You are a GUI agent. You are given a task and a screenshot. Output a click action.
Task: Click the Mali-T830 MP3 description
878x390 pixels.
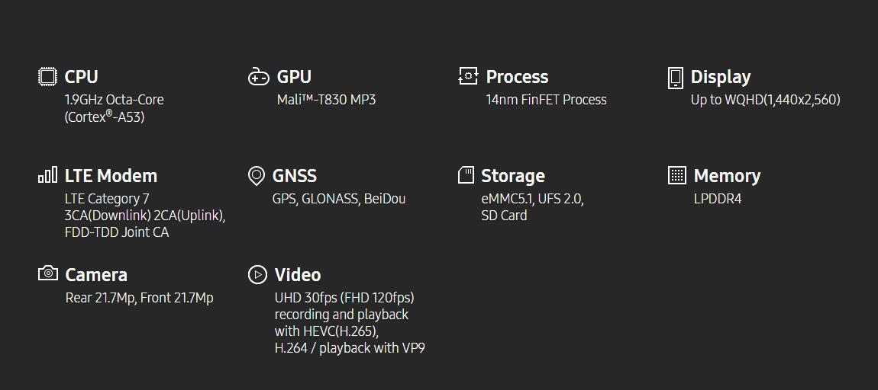[327, 100]
